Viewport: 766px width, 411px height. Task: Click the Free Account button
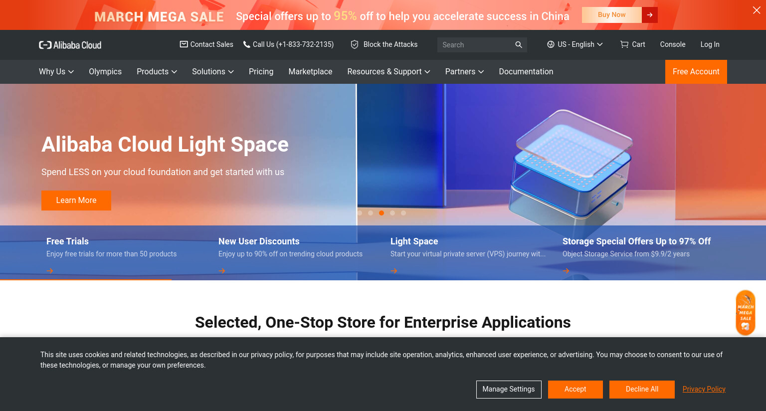point(696,72)
